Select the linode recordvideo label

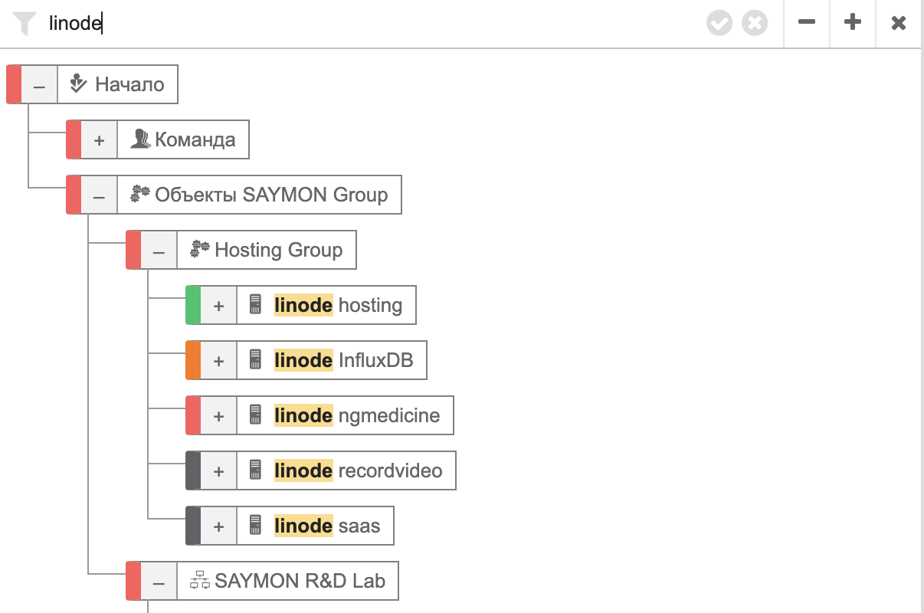click(358, 470)
